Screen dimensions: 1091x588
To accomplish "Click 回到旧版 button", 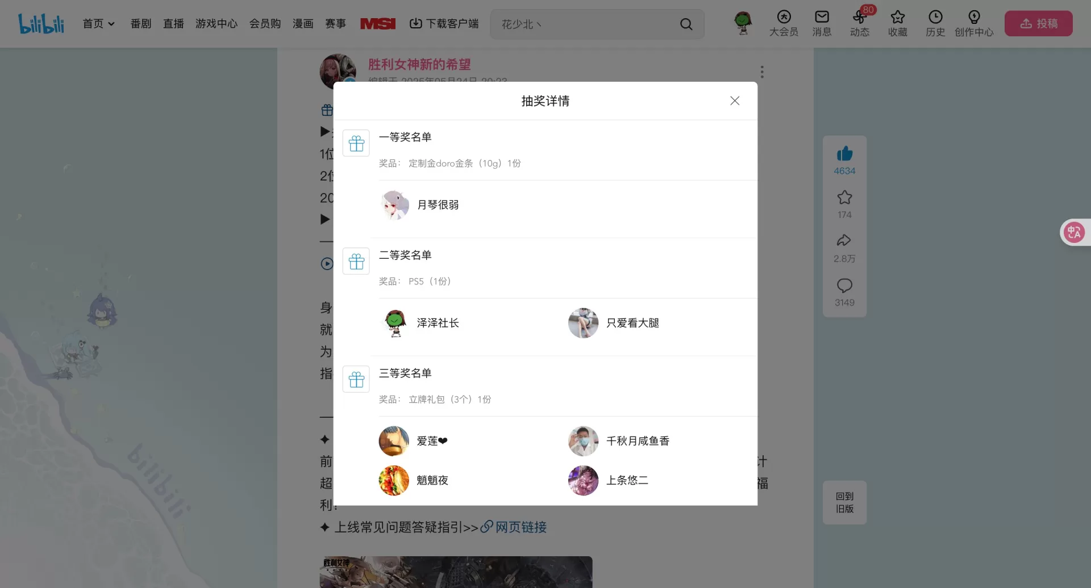I will (844, 502).
